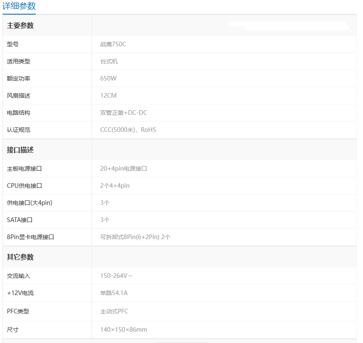363x343 pixels.
Task: Select the 供电接口(大4pin) label
Action: [30, 203]
